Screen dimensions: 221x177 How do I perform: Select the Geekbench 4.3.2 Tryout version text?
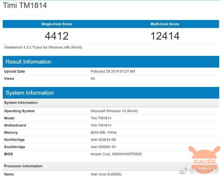click(x=43, y=48)
